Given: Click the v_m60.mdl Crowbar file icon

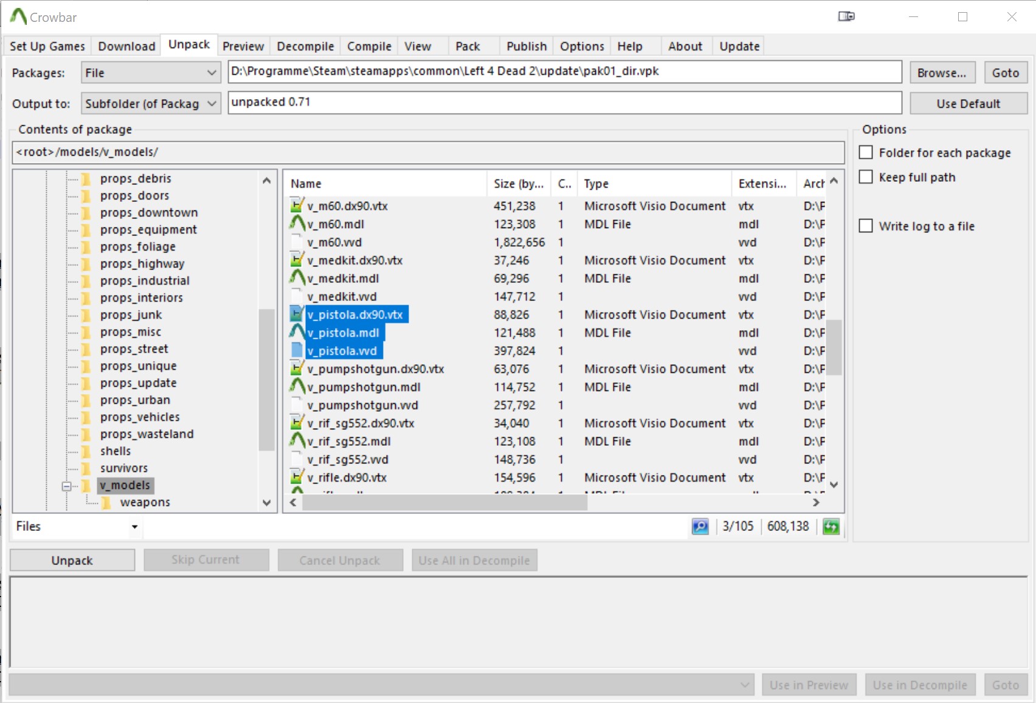Looking at the screenshot, I should (x=297, y=224).
